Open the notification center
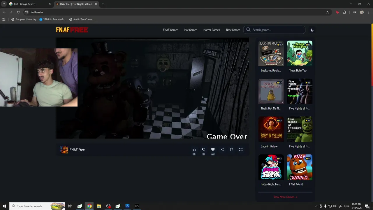The image size is (373, 210). (x=367, y=206)
